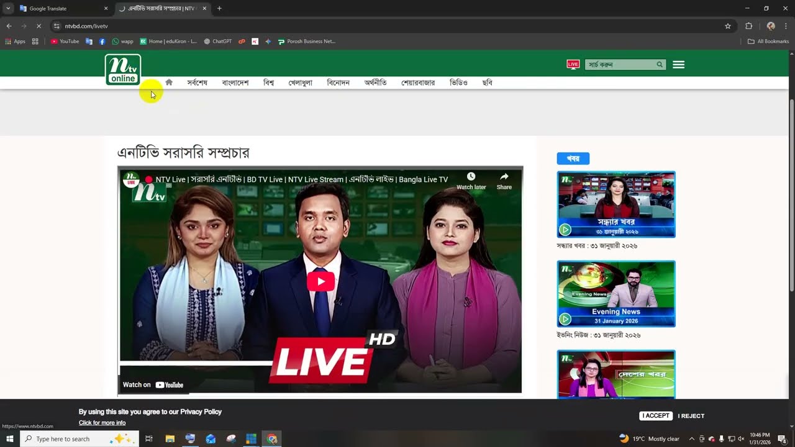The width and height of the screenshot is (795, 447).
Task: Open the Extensions puzzle icon
Action: [x=748, y=26]
